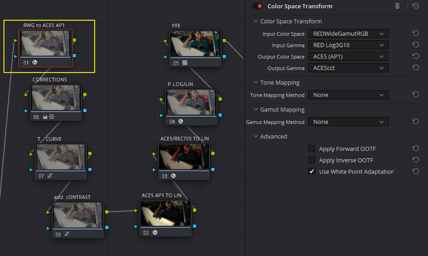
Task: Reset entire Color Space Transform effect at header
Action: click(x=416, y=6)
